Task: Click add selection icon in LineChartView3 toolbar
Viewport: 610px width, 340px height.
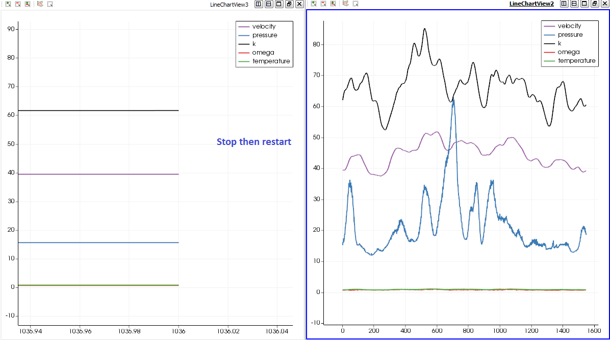Action: [x=8, y=4]
